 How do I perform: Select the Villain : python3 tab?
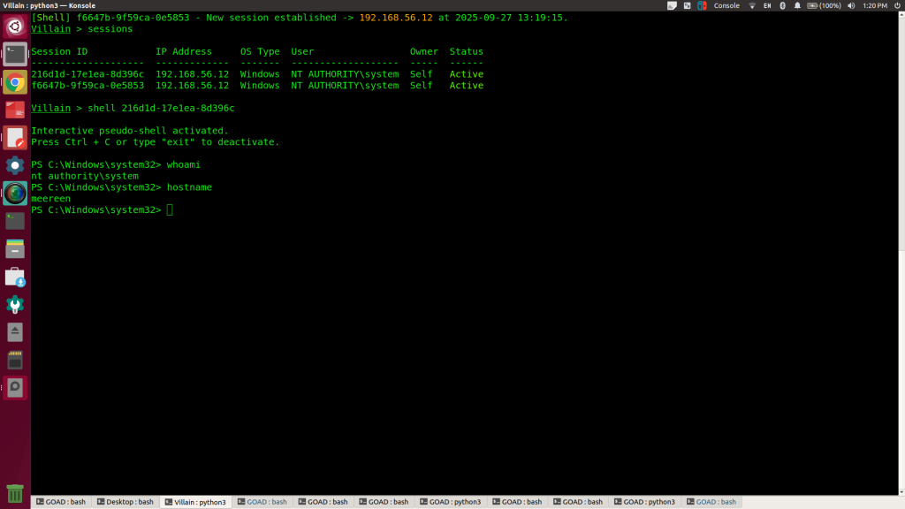[194, 502]
